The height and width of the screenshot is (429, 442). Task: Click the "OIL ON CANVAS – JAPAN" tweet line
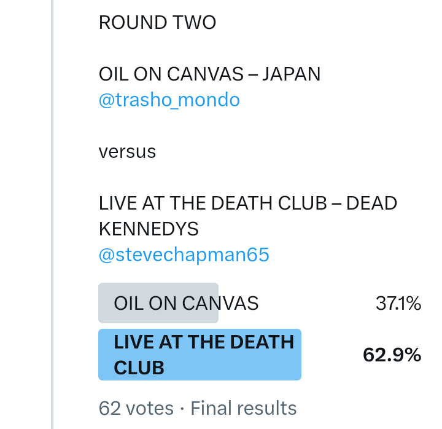209,74
